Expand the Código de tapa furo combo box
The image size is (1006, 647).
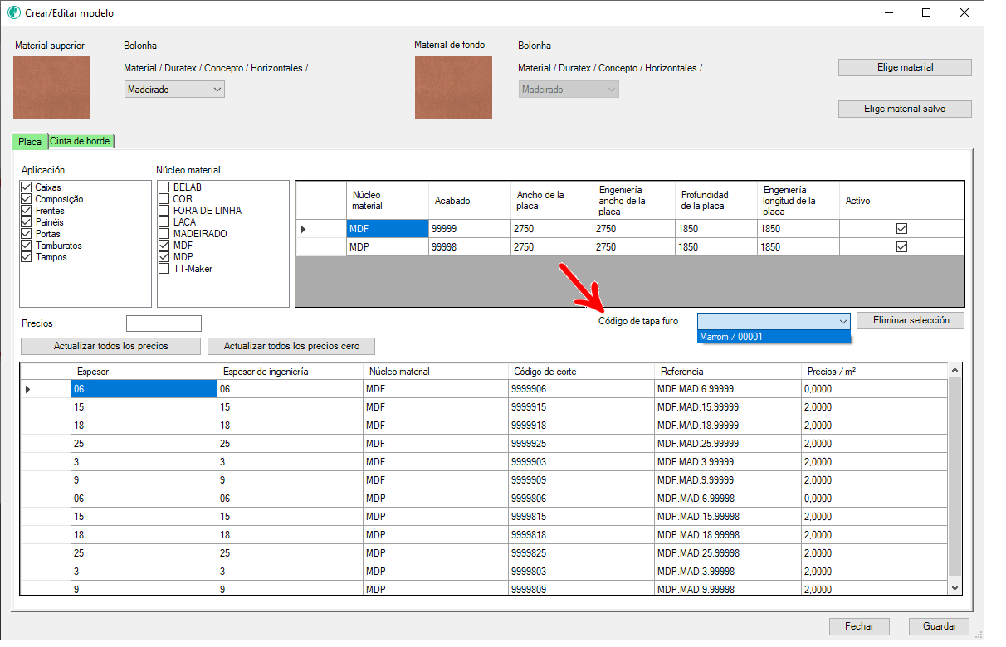(774, 321)
